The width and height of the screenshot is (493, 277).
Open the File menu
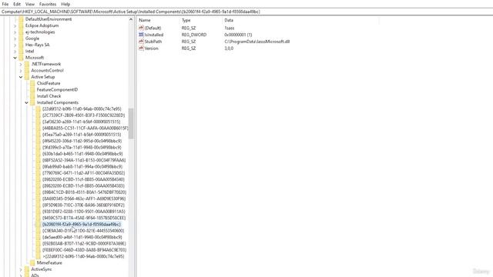[x=5, y=4]
